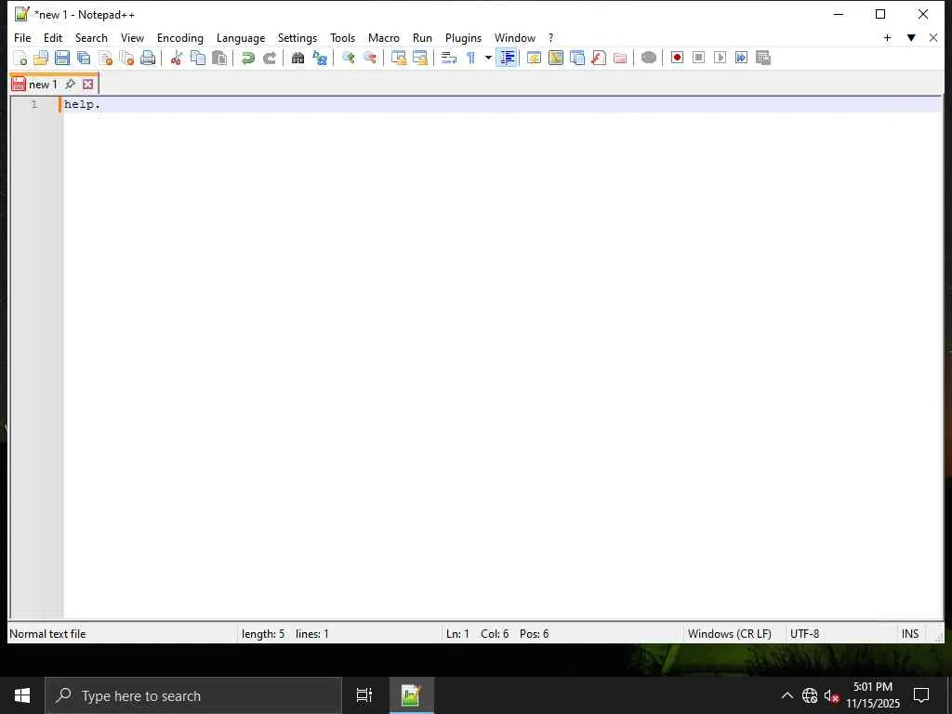Image resolution: width=952 pixels, height=714 pixels.
Task: Open Task View from the taskbar
Action: click(x=364, y=695)
